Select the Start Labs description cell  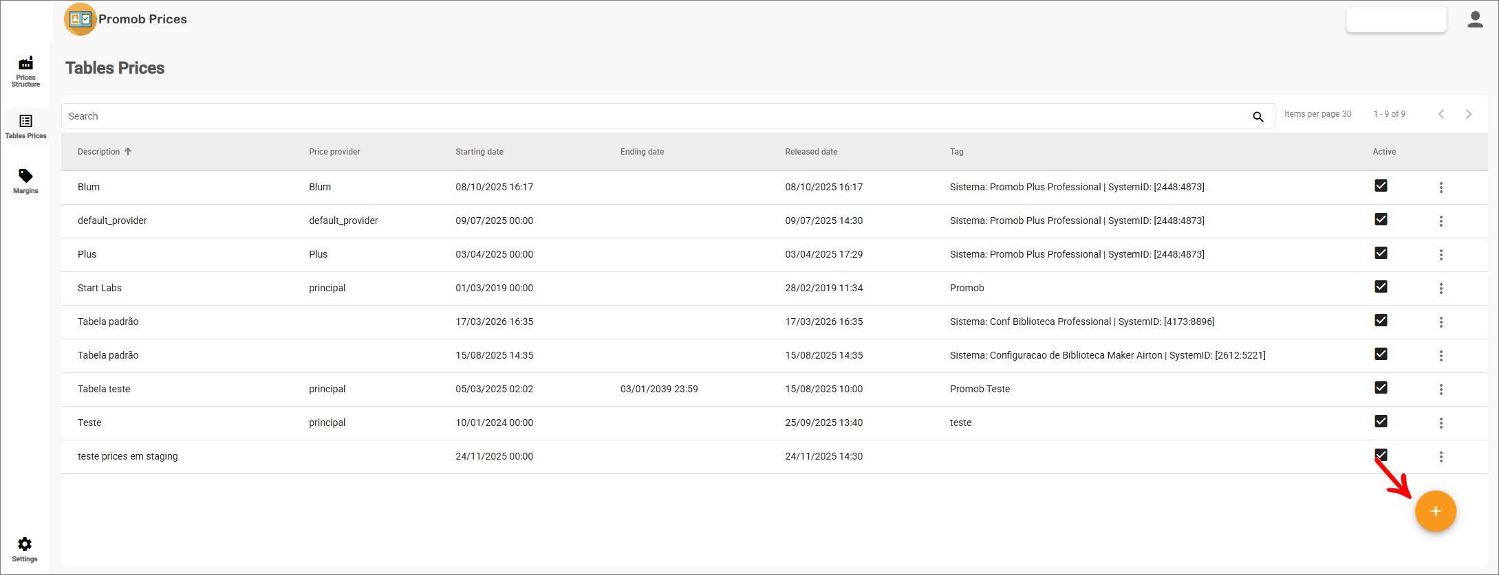tap(100, 288)
